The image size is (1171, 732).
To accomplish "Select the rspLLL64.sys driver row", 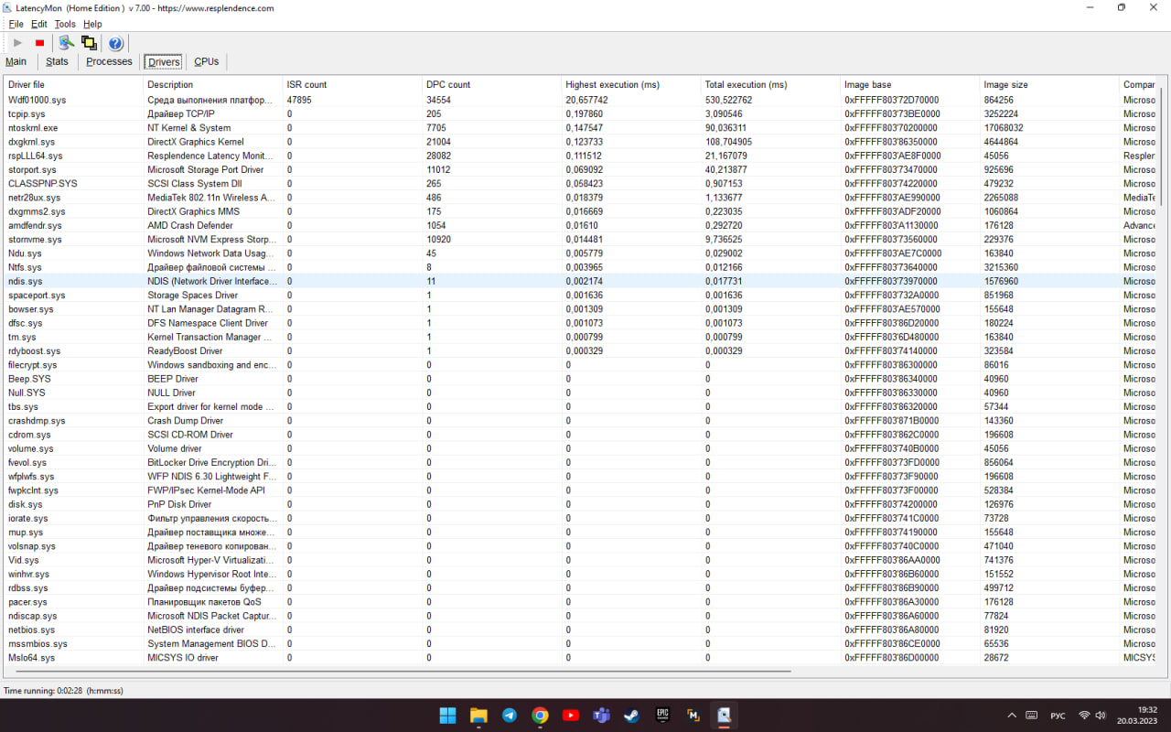I will (579, 156).
